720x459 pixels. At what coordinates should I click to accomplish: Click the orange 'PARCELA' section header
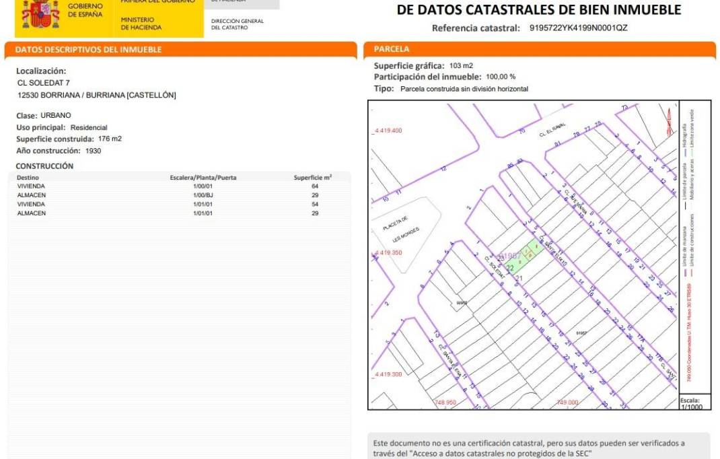391,49
